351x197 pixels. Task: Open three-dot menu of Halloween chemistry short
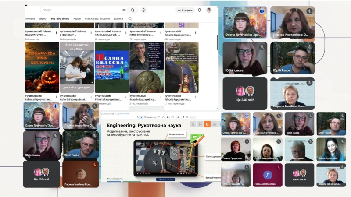[x=57, y=96]
